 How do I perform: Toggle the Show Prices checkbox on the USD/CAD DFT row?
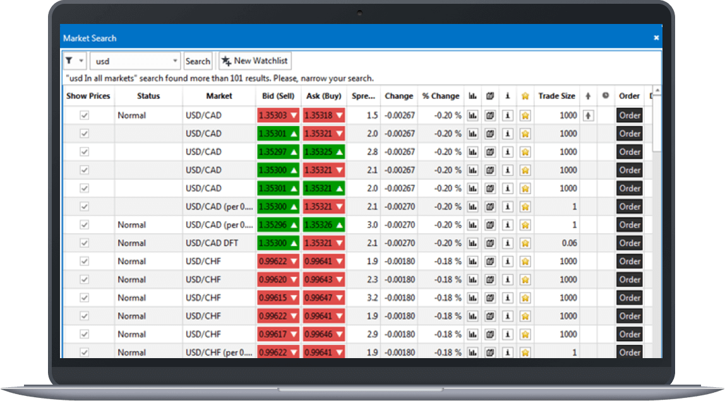coord(85,243)
